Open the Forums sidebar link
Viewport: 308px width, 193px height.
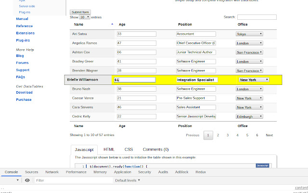[x=23, y=63]
